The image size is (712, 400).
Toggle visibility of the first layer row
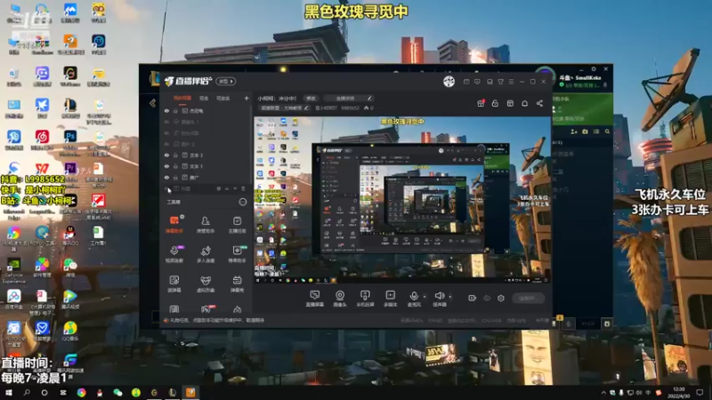coord(166,110)
